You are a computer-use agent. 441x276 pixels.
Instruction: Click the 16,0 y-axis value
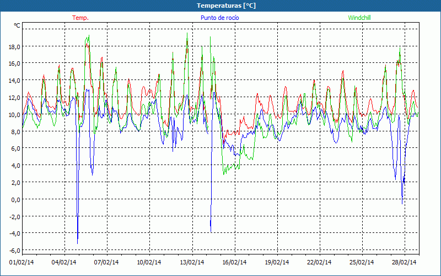click(14, 64)
